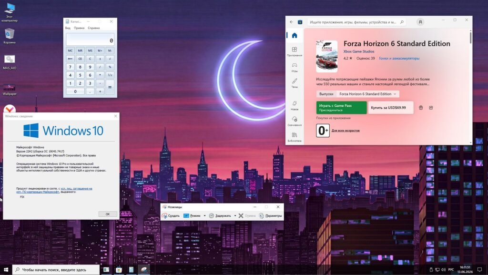Open Microsoft Store from the taskbar
The height and width of the screenshot is (275, 488).
coord(119,270)
